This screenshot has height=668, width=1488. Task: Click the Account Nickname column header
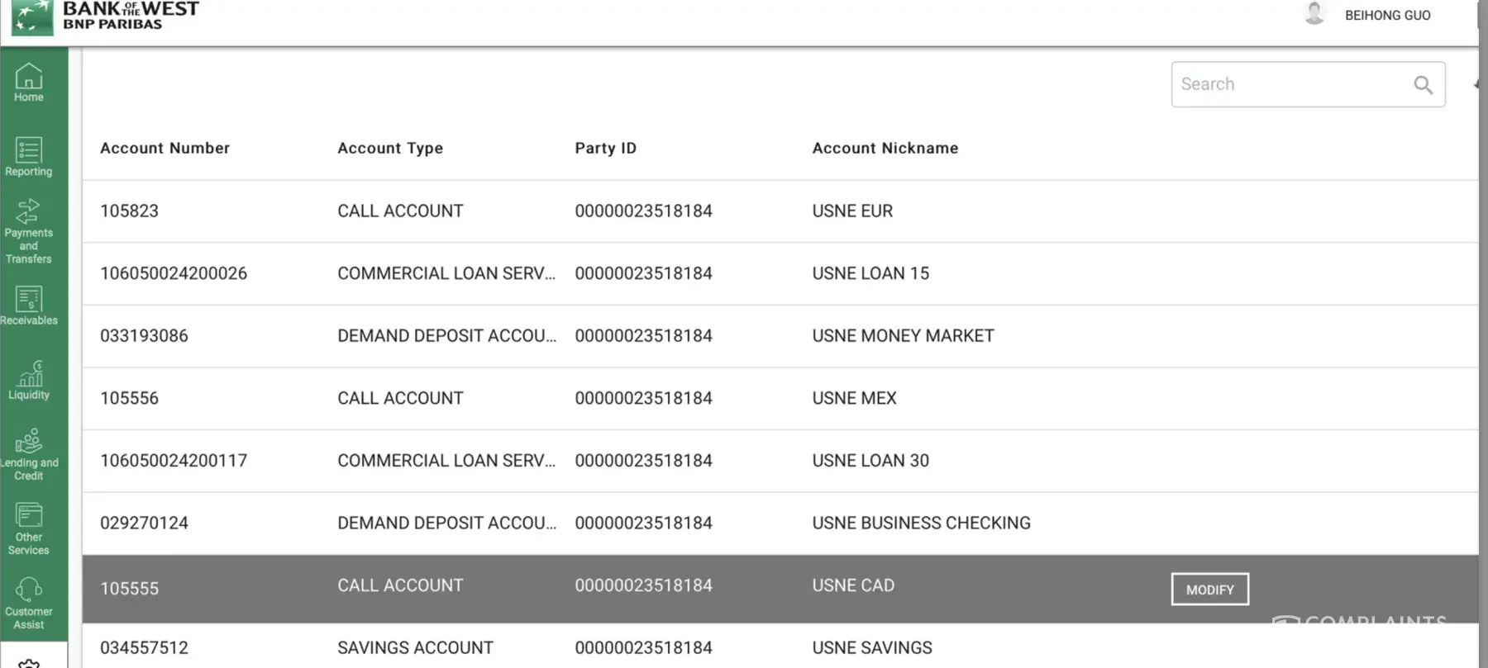pyautogui.click(x=885, y=149)
